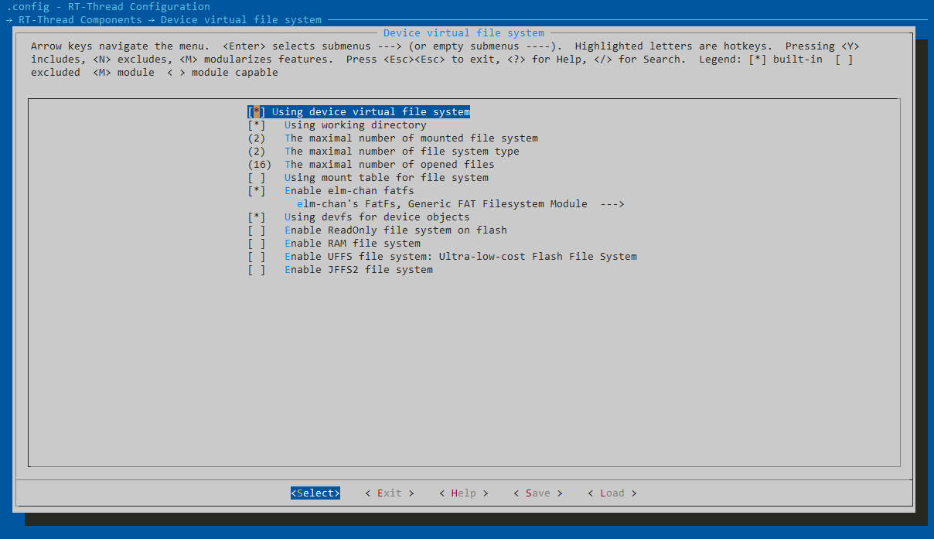Toggle Using device virtual file system checkbox
Image resolution: width=934 pixels, height=539 pixels.
point(359,112)
